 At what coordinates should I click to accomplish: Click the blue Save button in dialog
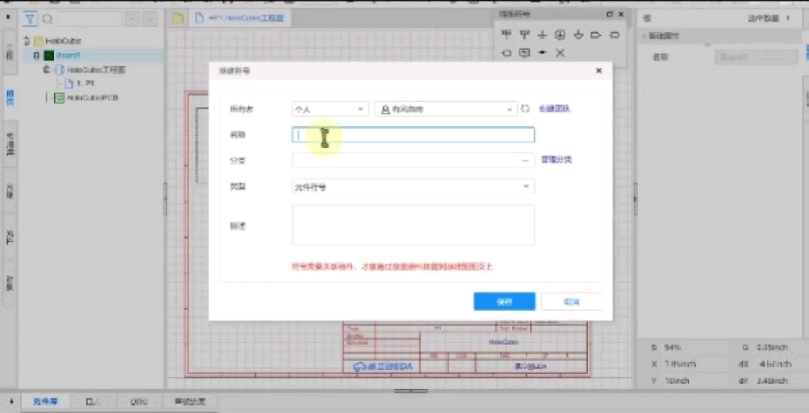pos(504,301)
